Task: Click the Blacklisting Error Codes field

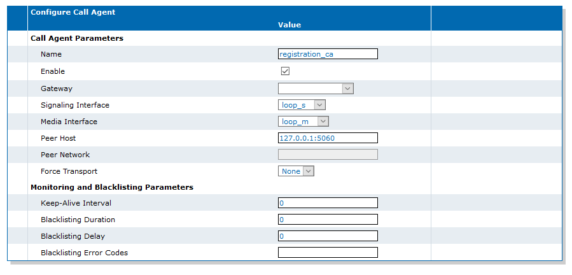Action: tap(328, 252)
